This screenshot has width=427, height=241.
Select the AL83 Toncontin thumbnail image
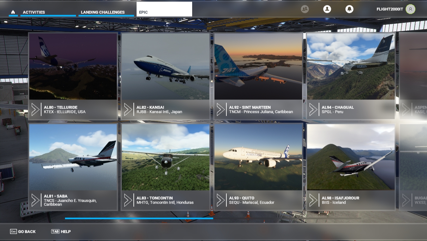165,157
